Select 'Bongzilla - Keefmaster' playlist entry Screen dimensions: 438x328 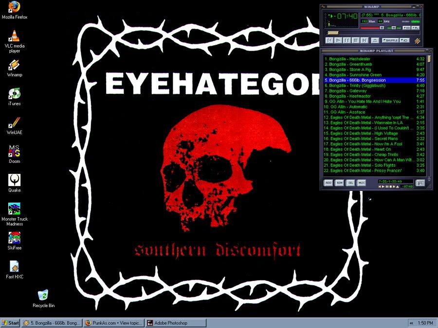pyautogui.click(x=374, y=96)
